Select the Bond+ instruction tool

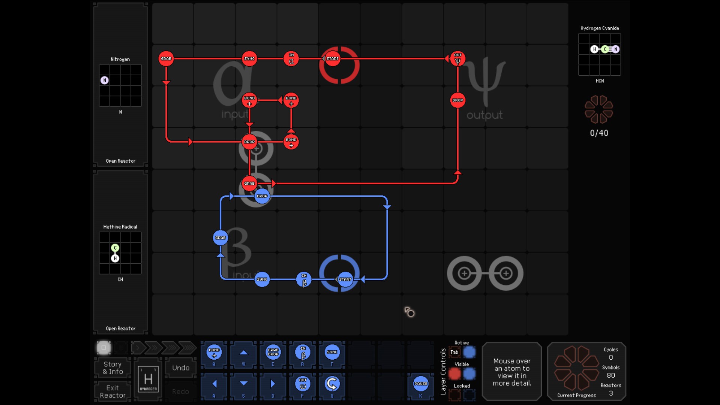coord(214,353)
